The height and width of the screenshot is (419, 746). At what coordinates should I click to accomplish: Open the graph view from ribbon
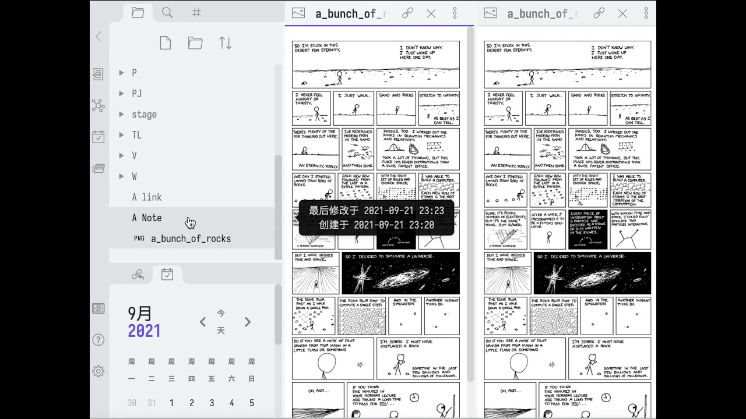[98, 105]
